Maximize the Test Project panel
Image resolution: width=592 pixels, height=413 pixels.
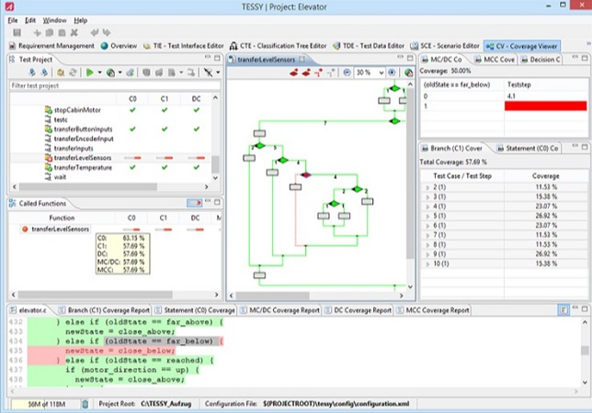pyautogui.click(x=217, y=58)
